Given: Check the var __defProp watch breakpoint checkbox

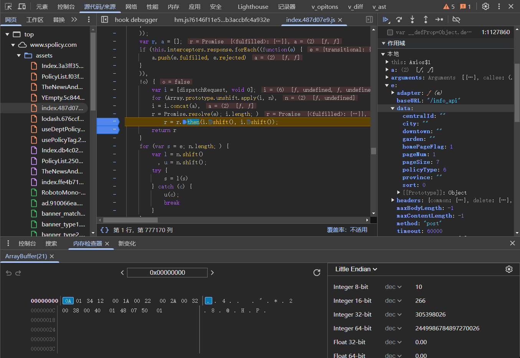Looking at the screenshot, I should 390,33.
